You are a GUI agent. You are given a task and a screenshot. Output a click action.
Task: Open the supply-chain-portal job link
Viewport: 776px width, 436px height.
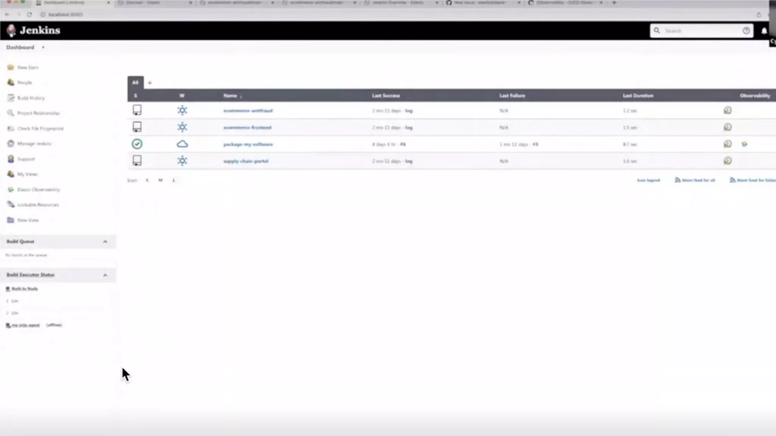246,161
